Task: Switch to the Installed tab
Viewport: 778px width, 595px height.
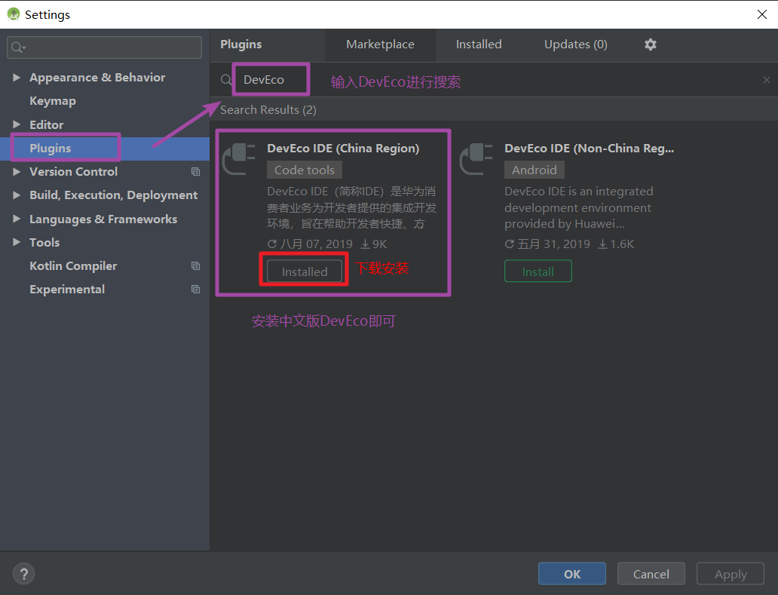Action: (478, 44)
